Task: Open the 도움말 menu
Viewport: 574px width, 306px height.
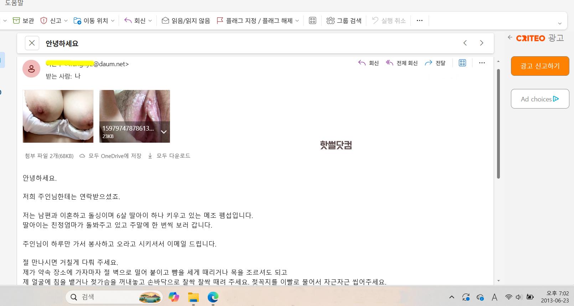Action: click(x=14, y=3)
